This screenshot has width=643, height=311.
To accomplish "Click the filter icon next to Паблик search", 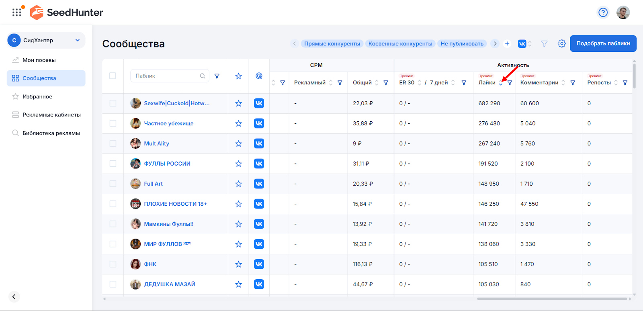I will (217, 76).
